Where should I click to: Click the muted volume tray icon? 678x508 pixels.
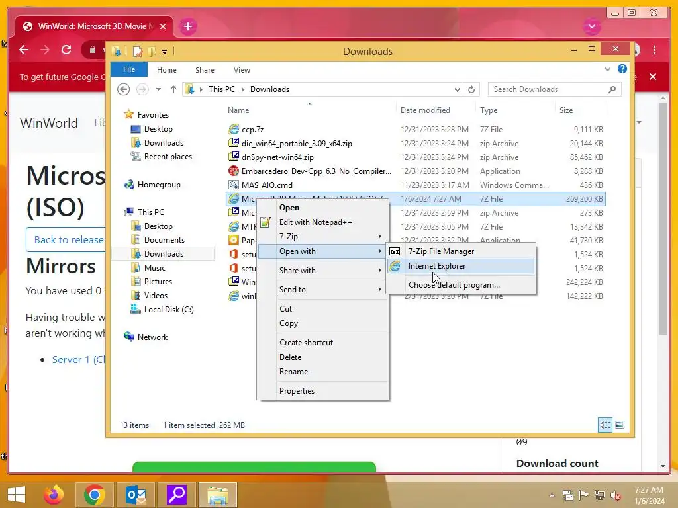[615, 495]
